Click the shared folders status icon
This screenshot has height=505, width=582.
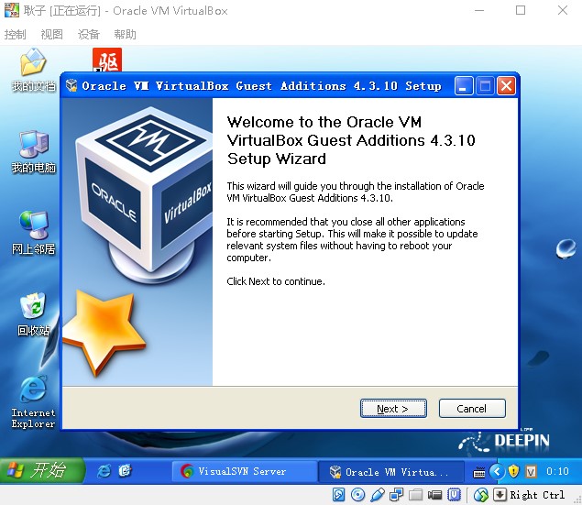tap(416, 495)
